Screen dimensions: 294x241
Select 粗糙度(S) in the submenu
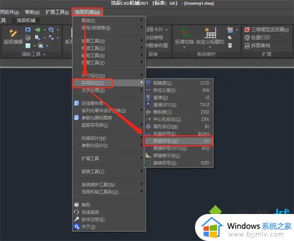click(178, 83)
